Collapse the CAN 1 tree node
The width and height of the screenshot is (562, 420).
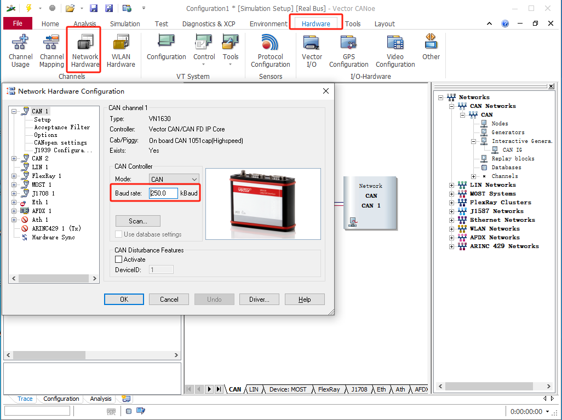[14, 112]
